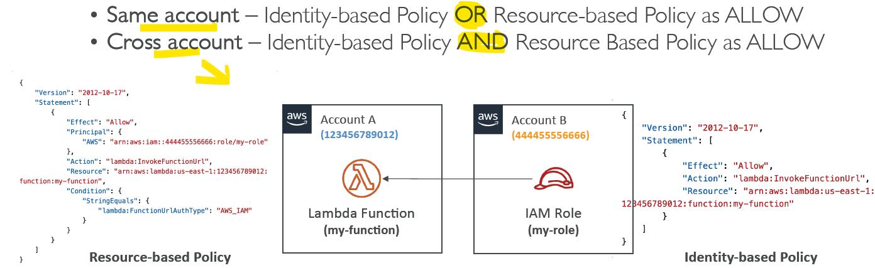The width and height of the screenshot is (875, 268).
Task: Select the highlighted AND word
Action: click(482, 43)
